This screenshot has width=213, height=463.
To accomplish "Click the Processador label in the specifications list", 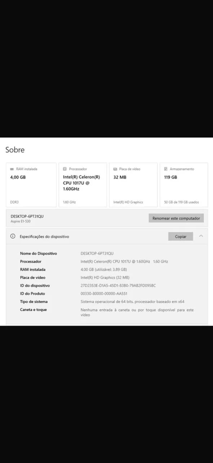I will [31, 262].
